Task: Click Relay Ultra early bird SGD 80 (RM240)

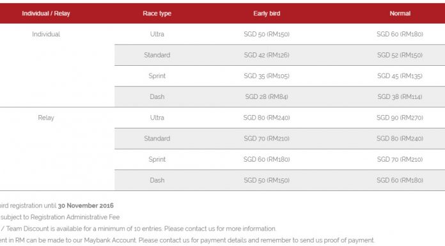Action: (x=267, y=118)
